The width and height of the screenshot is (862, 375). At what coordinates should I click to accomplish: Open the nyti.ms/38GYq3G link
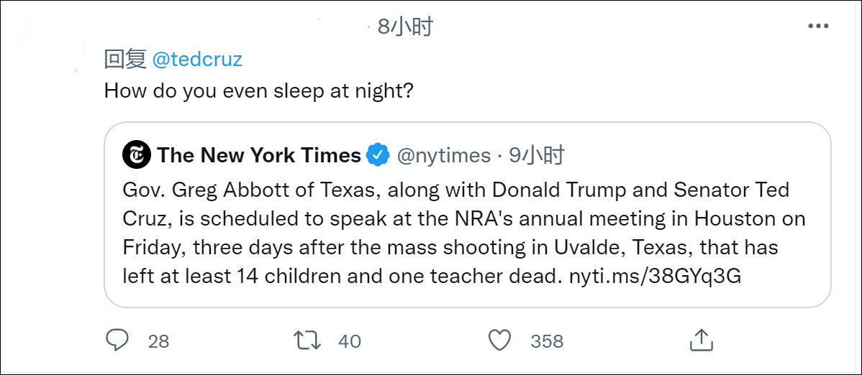click(x=655, y=277)
